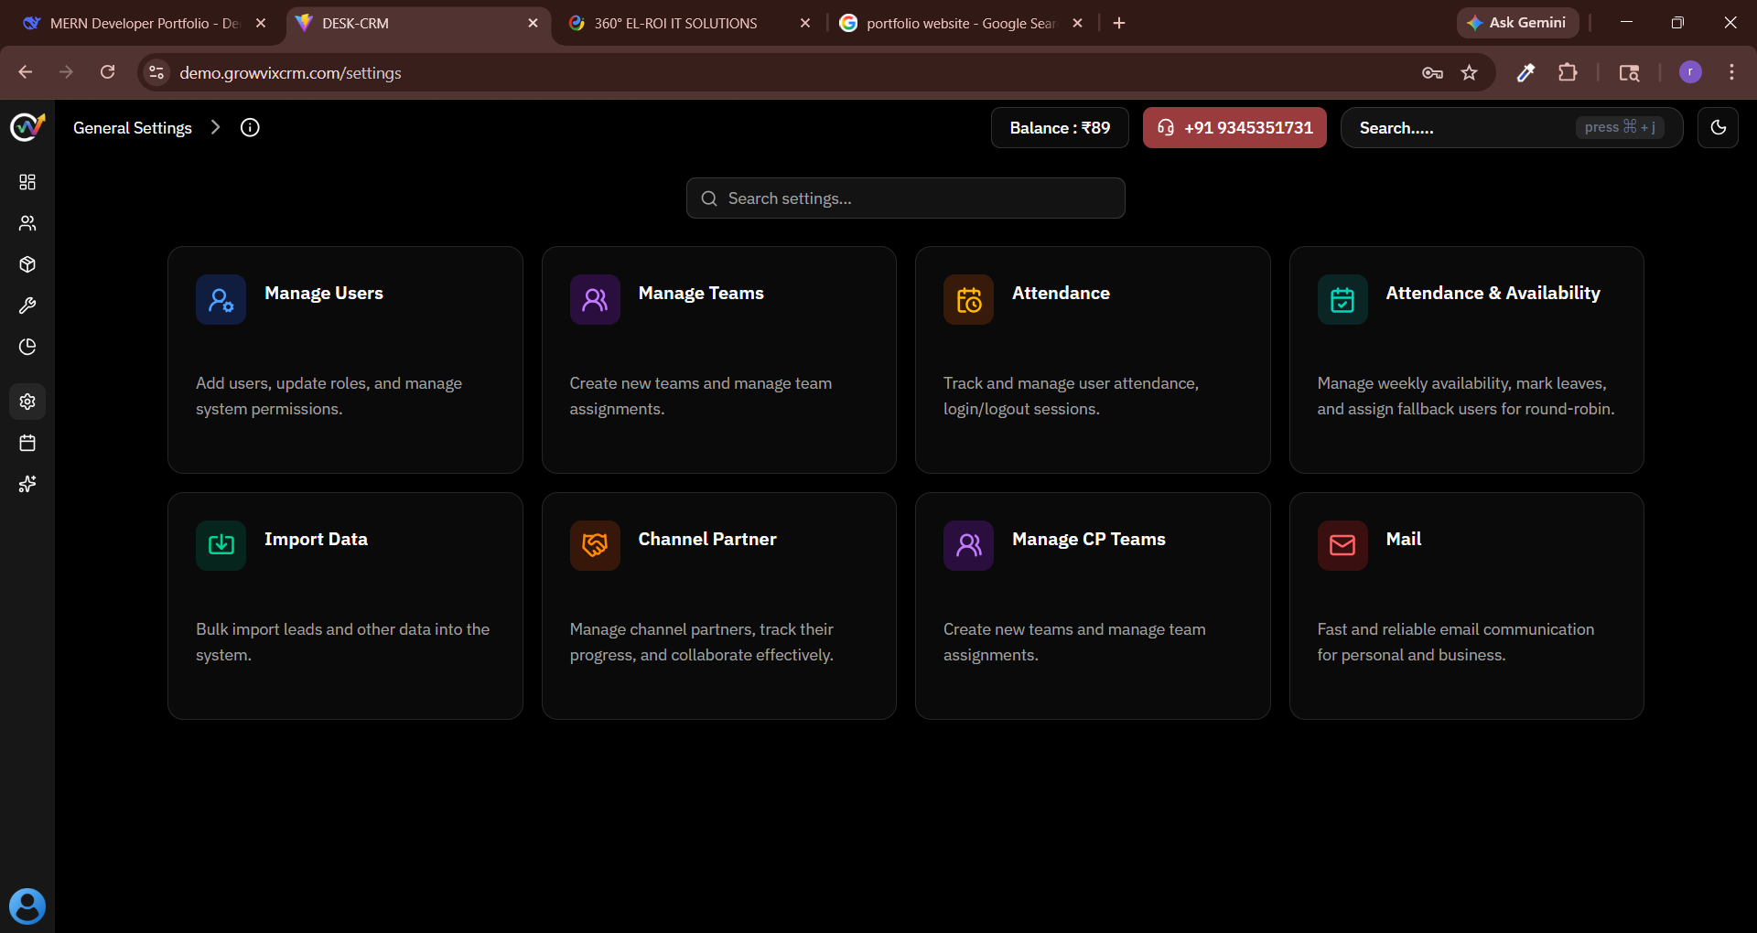Click 'Add users, update roles' description text
The height and width of the screenshot is (933, 1757).
click(x=329, y=396)
